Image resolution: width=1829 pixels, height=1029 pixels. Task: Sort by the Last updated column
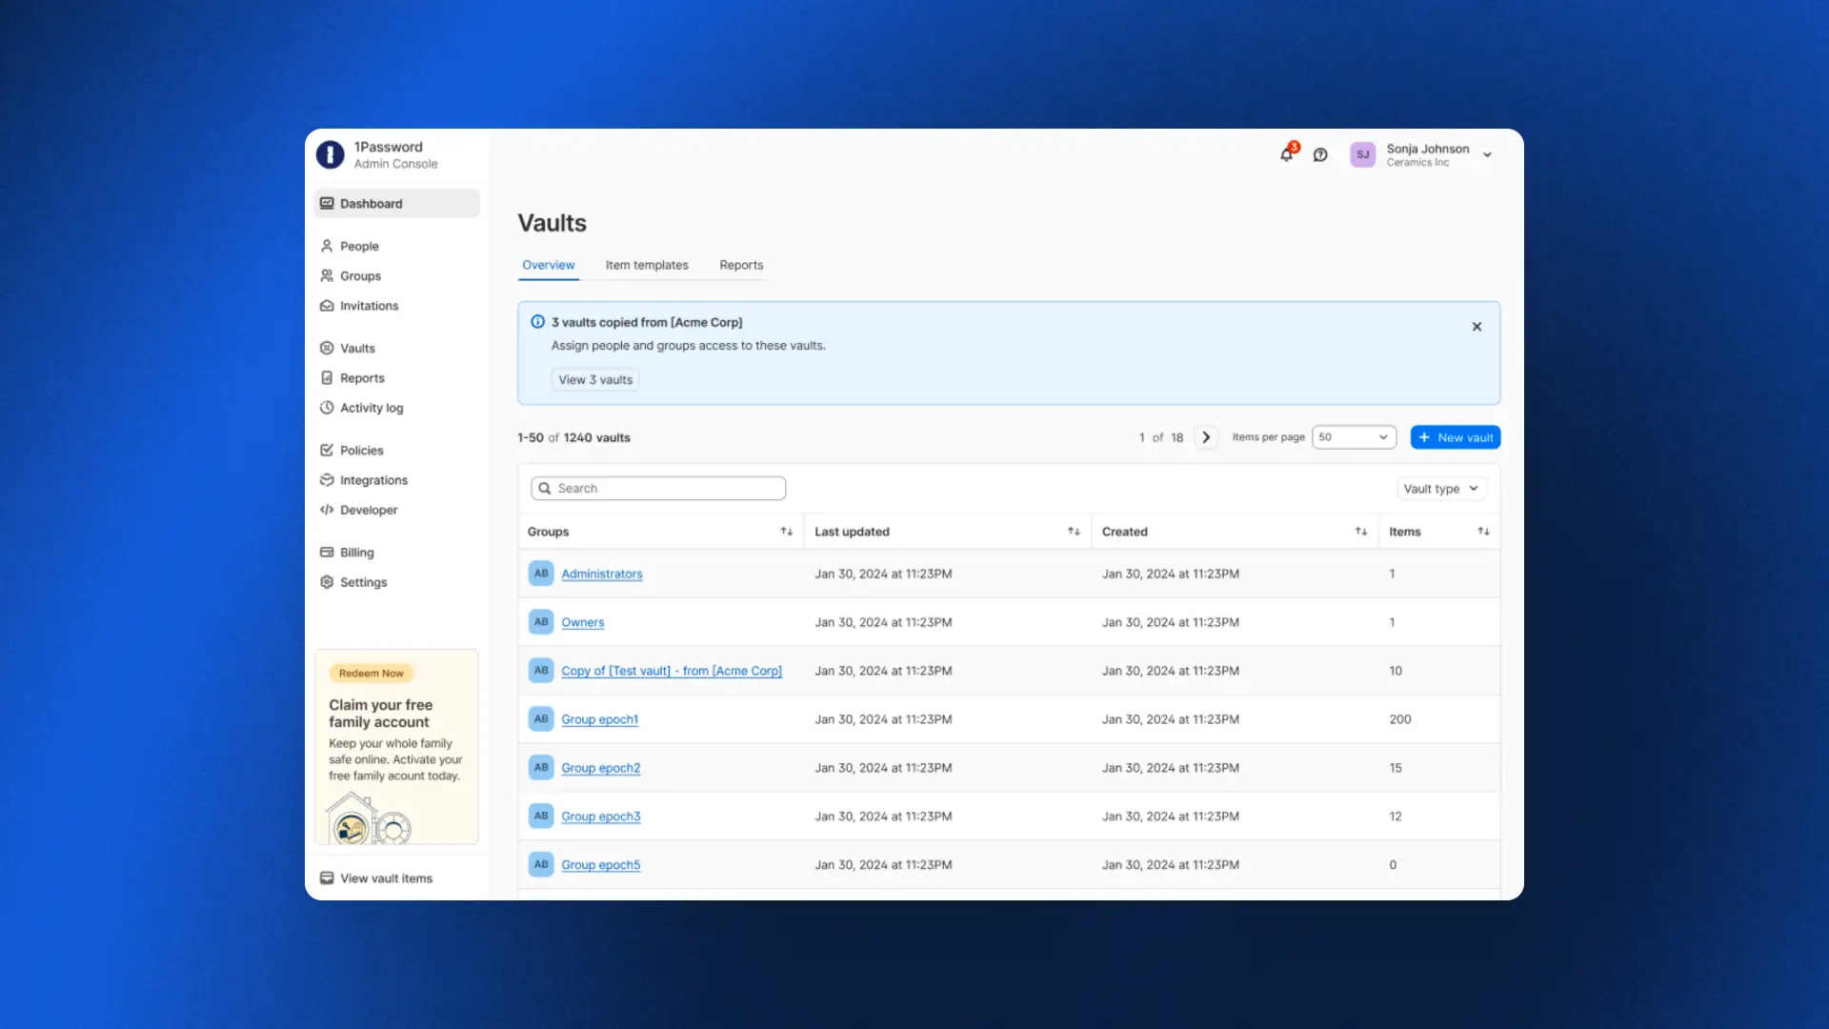point(1074,532)
